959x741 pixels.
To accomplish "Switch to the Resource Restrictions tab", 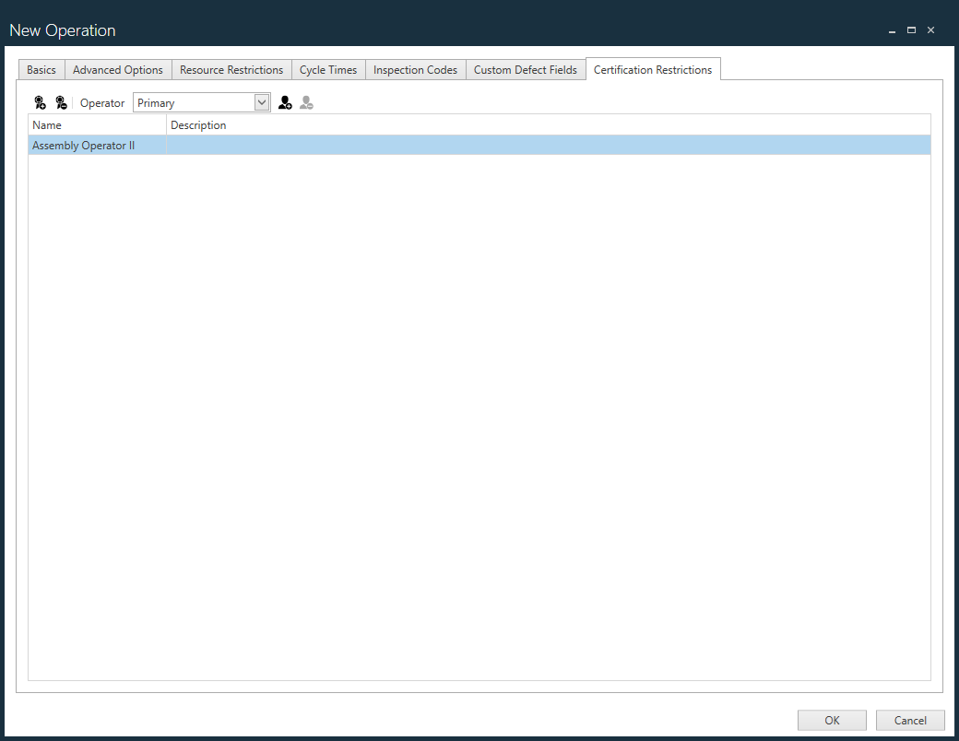I will pos(231,69).
